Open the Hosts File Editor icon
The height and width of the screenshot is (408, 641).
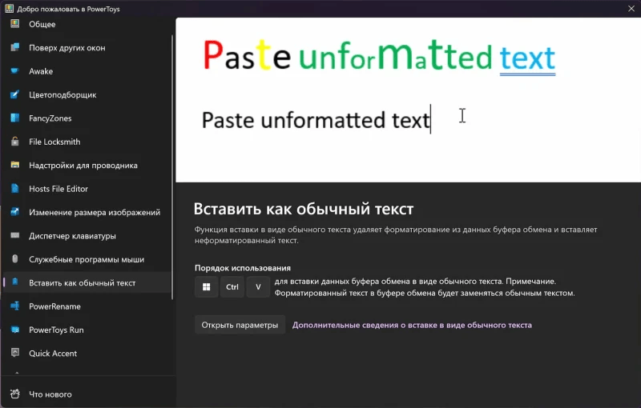tap(14, 189)
